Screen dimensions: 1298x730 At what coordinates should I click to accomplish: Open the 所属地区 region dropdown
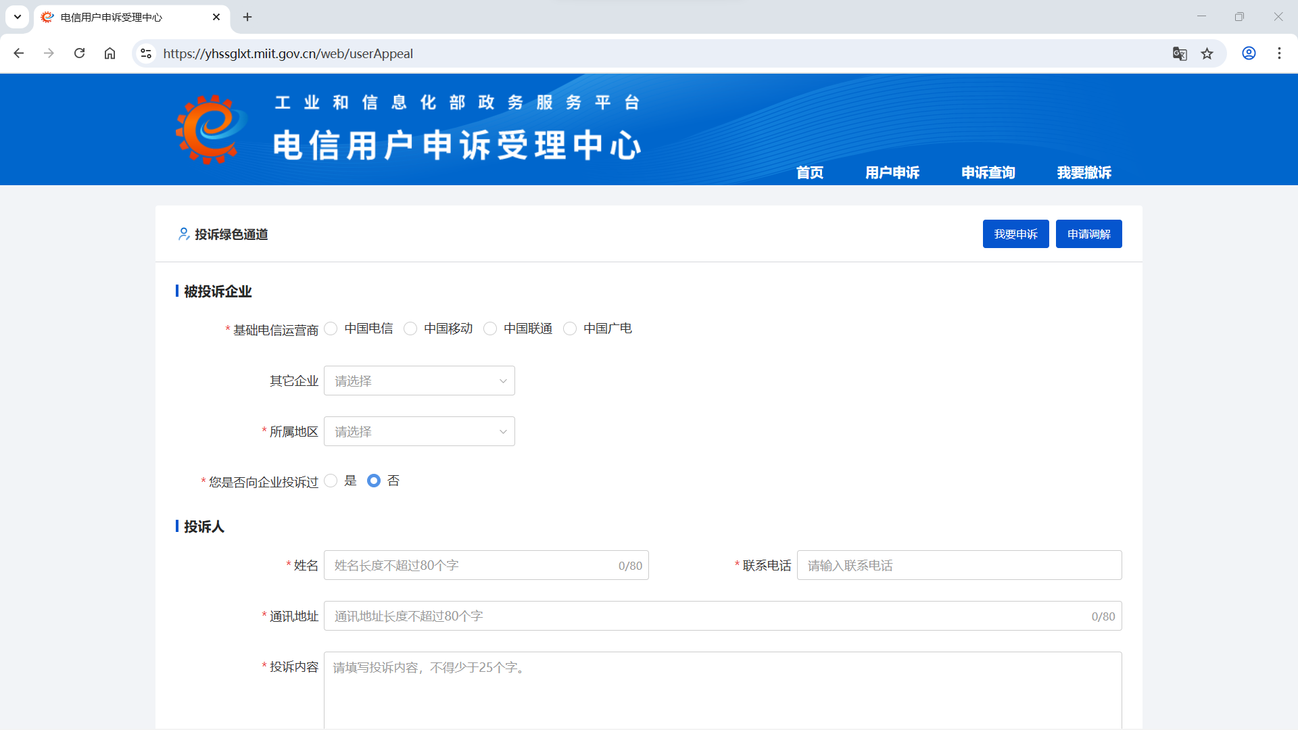[x=419, y=431]
